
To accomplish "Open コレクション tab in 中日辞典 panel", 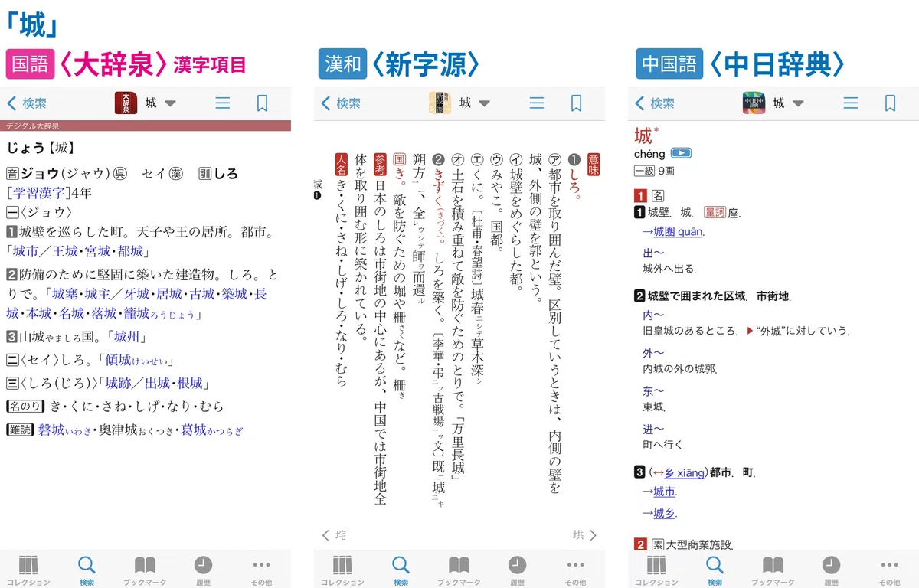I will pos(656,570).
